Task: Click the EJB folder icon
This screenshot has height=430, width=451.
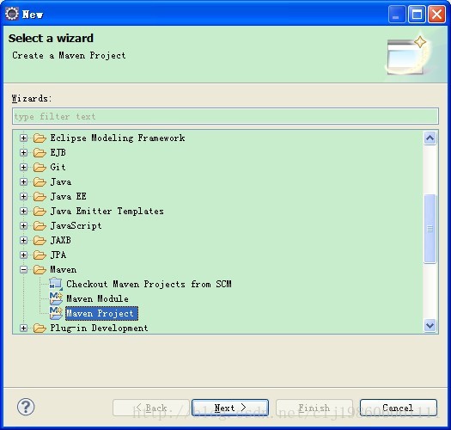Action: coord(40,152)
